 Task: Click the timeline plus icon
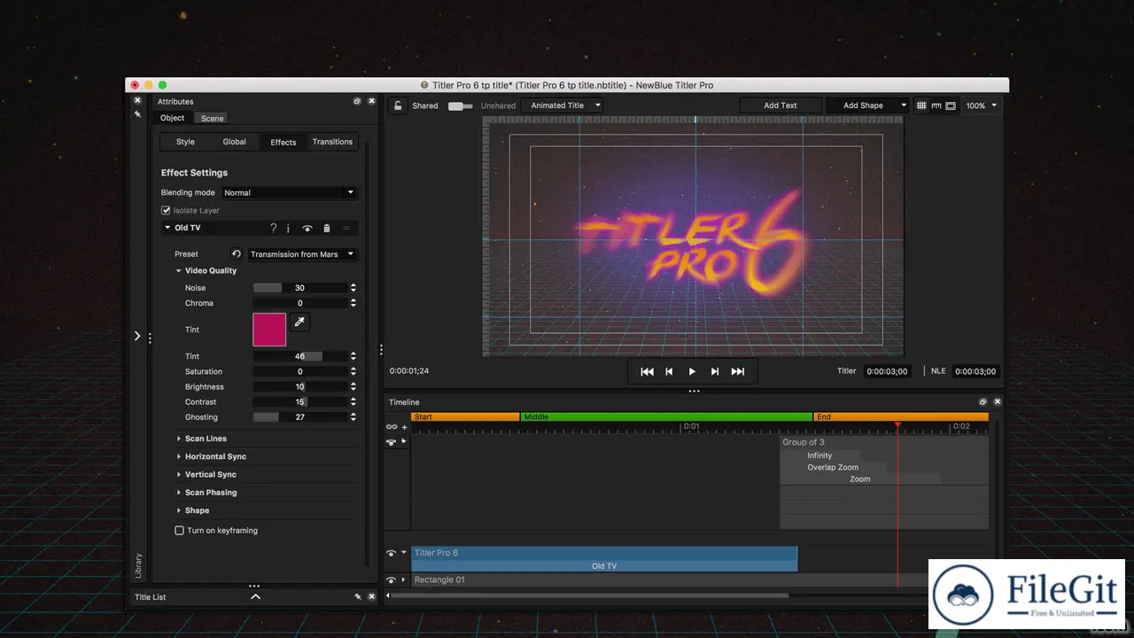tap(405, 427)
